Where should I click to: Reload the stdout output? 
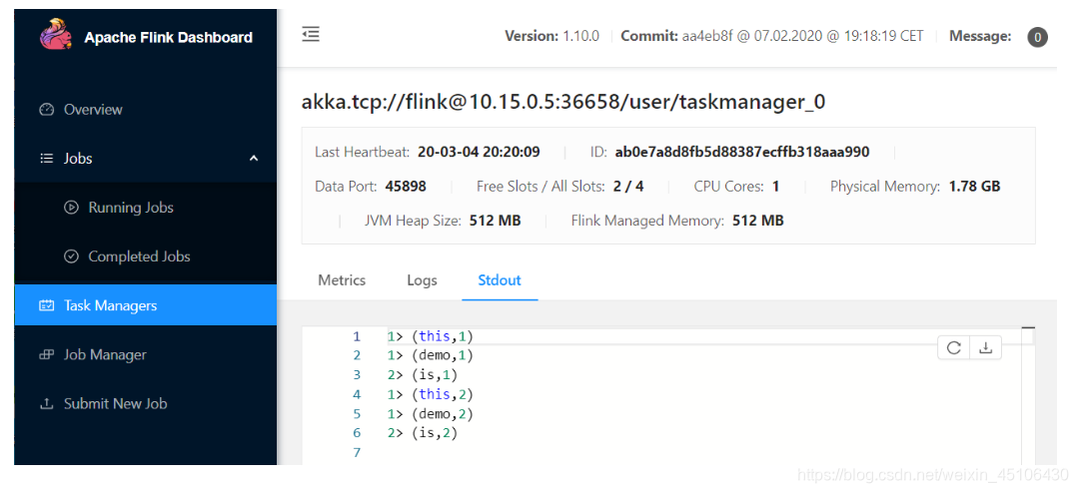tap(953, 348)
